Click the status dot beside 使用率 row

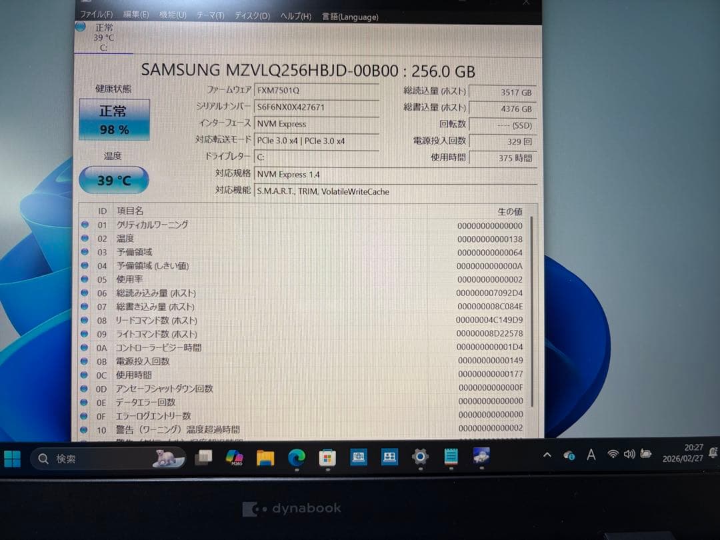coord(85,279)
